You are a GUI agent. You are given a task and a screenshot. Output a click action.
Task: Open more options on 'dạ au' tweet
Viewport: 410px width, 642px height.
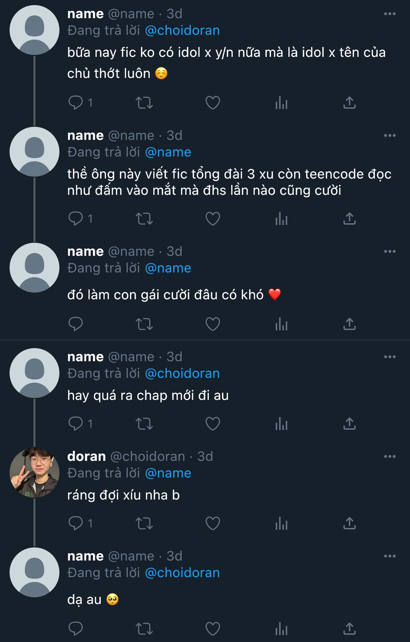point(390,556)
